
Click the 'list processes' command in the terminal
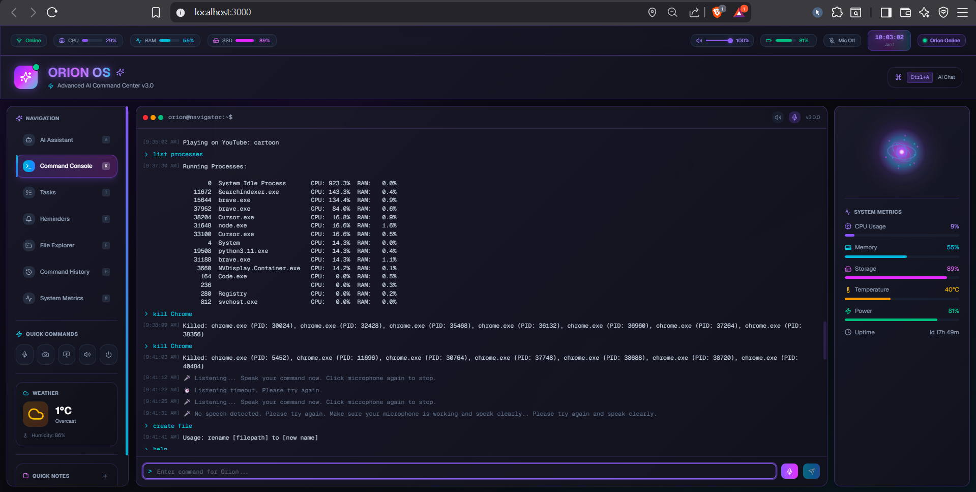pos(178,155)
